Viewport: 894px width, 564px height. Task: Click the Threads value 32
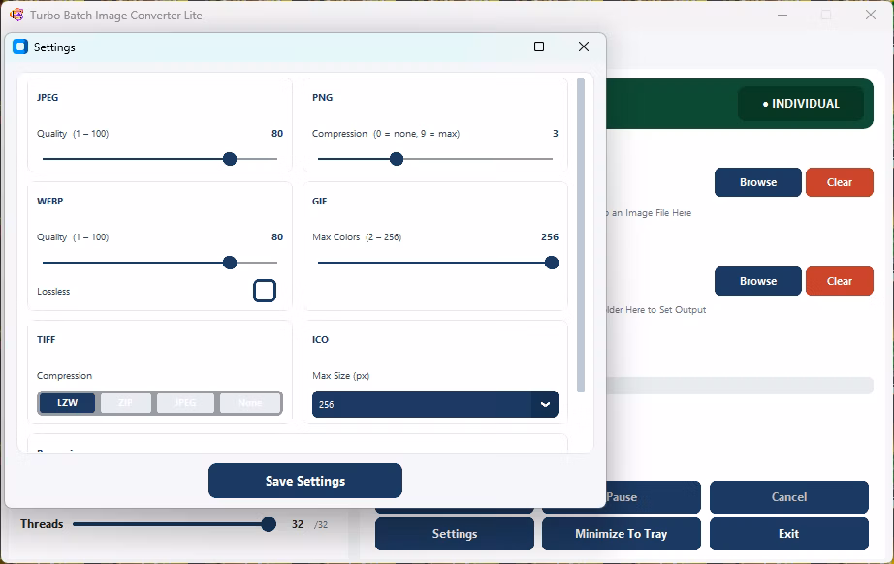coord(298,524)
